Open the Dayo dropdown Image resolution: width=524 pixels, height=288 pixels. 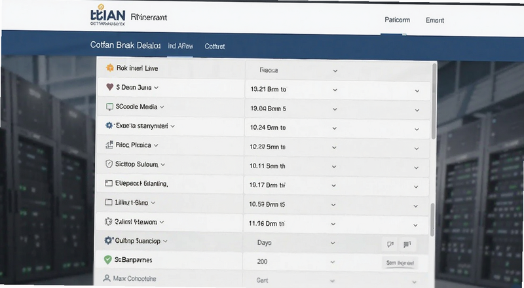point(333,243)
